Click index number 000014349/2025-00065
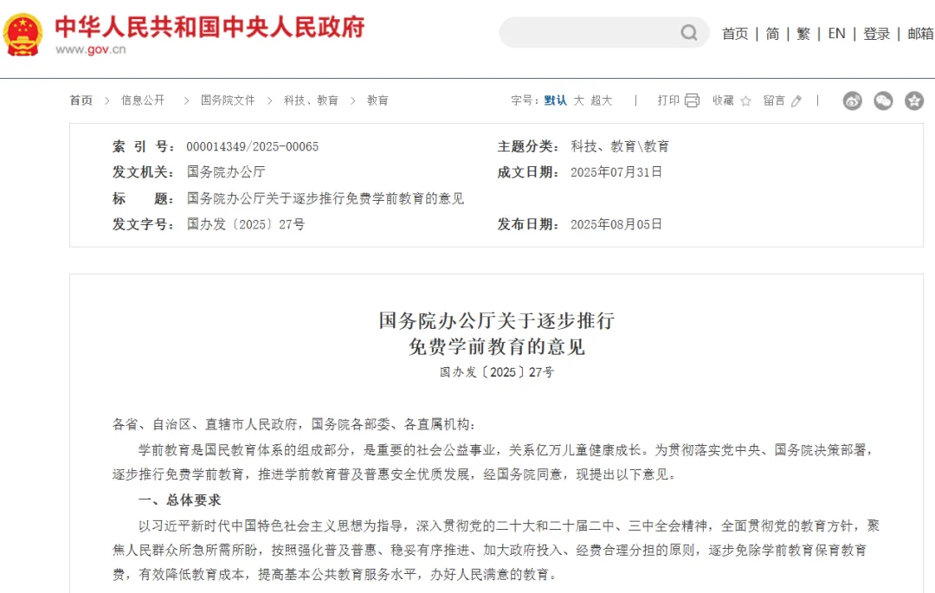The width and height of the screenshot is (935, 593). coord(252,146)
